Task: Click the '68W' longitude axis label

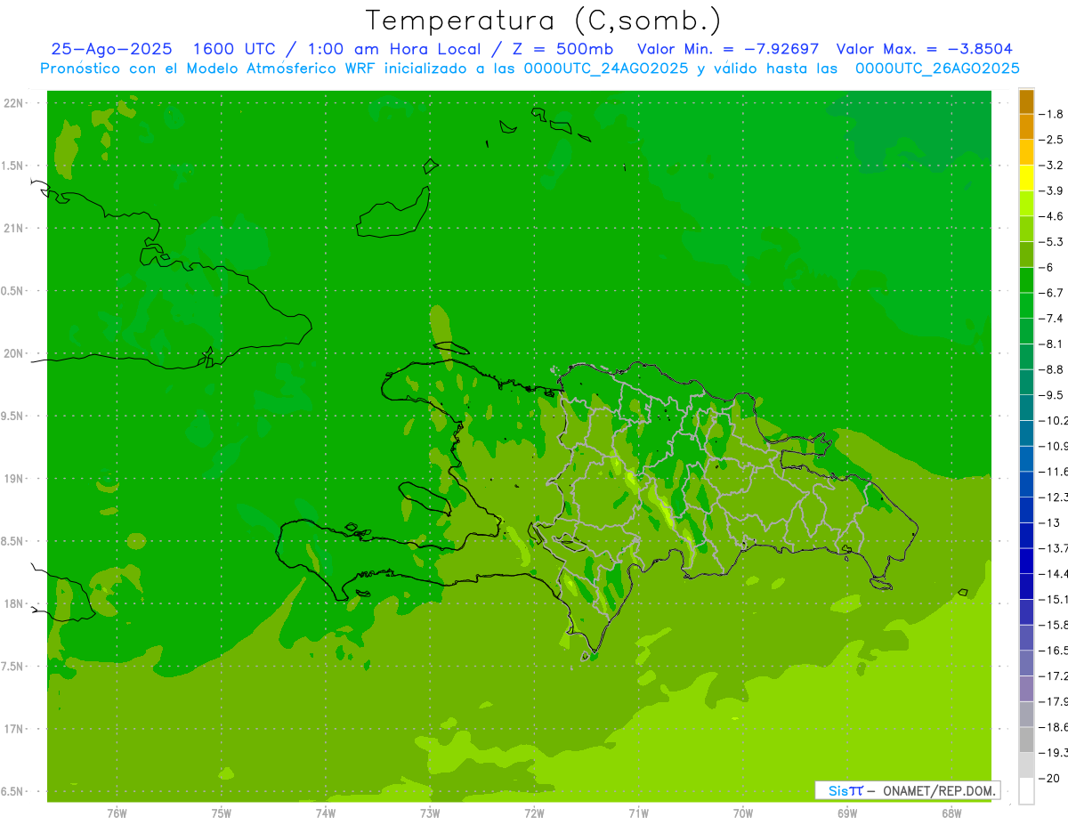Action: point(951,813)
